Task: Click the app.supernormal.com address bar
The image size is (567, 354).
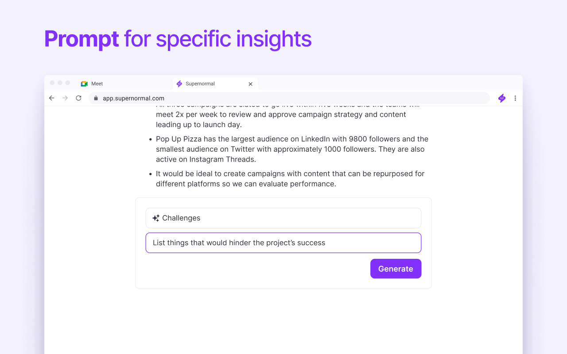Action: coord(289,98)
